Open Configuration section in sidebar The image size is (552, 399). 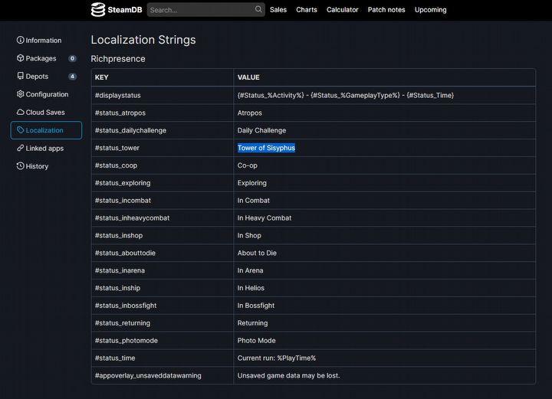pos(47,94)
